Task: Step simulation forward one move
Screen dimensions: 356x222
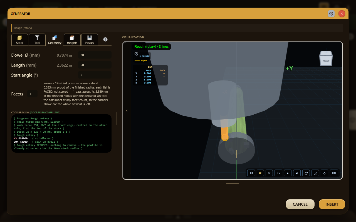Action: 297,173
